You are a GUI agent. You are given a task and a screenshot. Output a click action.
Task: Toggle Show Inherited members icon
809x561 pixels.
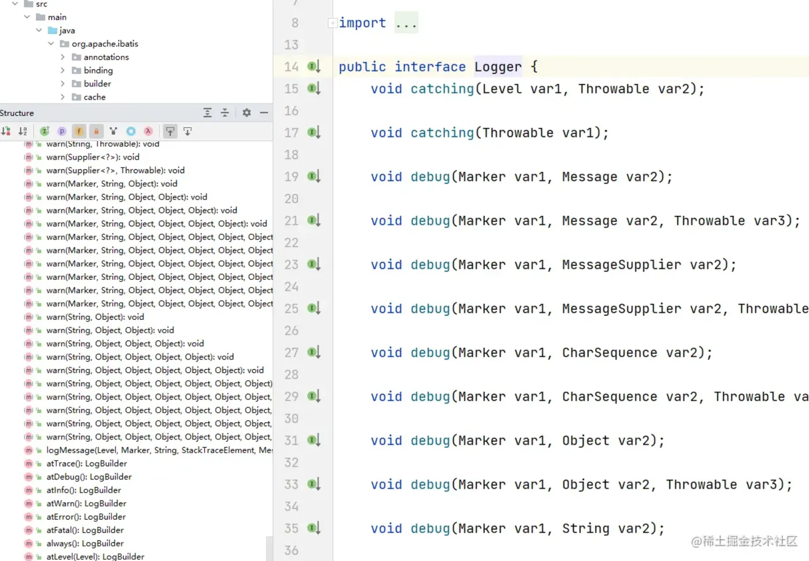click(x=113, y=131)
